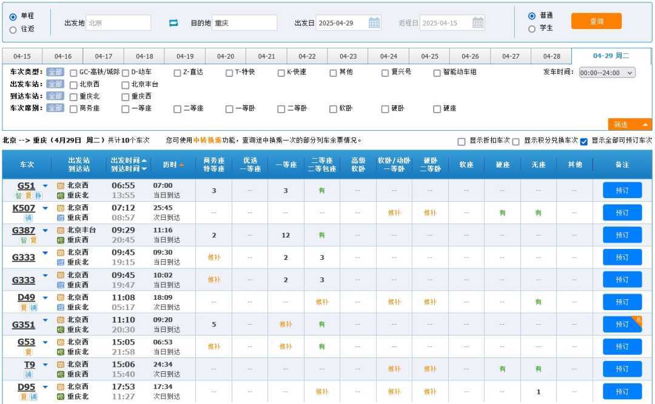This screenshot has width=655, height=404.
Task: Enable 显示折扣车次 checkbox
Action: [x=462, y=141]
